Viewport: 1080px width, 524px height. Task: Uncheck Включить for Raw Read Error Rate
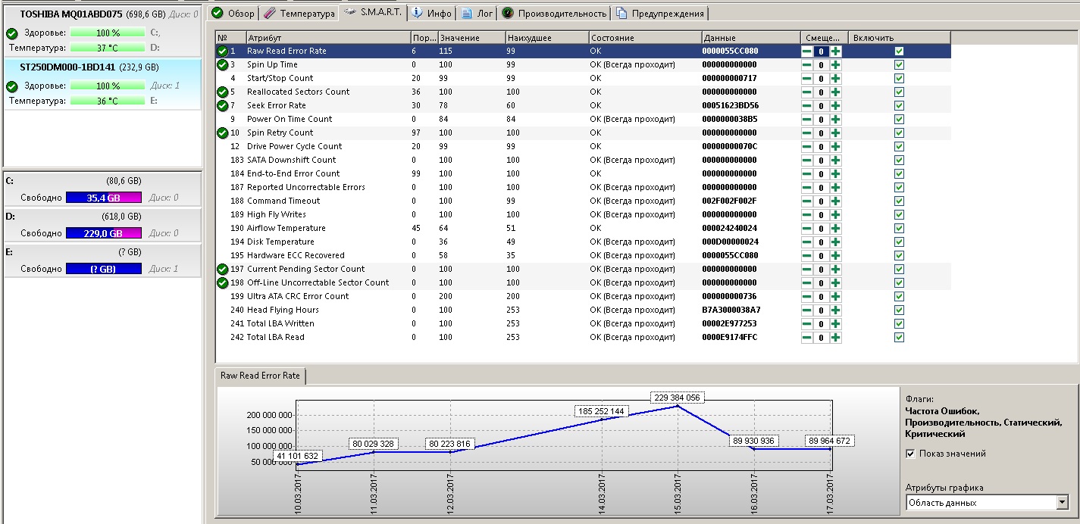(x=899, y=51)
